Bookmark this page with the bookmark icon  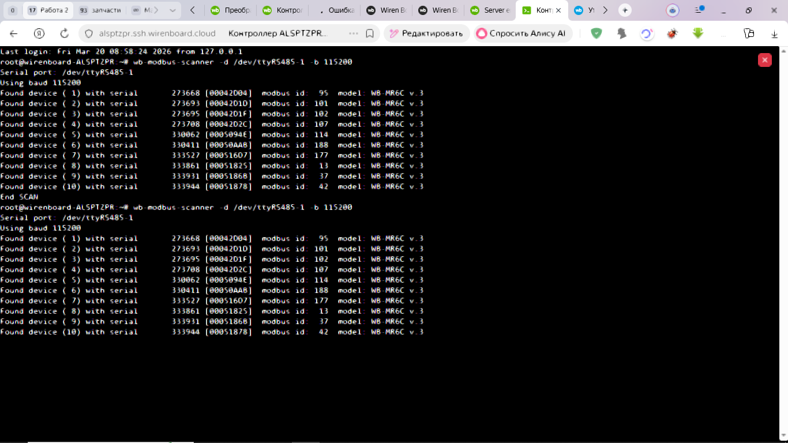[x=370, y=33]
